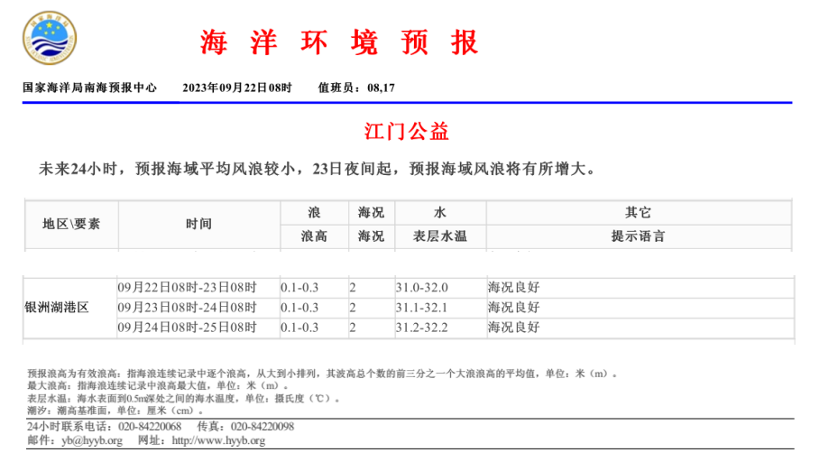
Task: Open the http://www.hyyb.org website link
Action: [217, 440]
